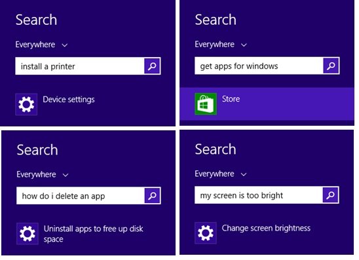Click the search magnifier next to 'my screen is too bright'
Viewport: 359px width, 260px height.
click(x=331, y=195)
